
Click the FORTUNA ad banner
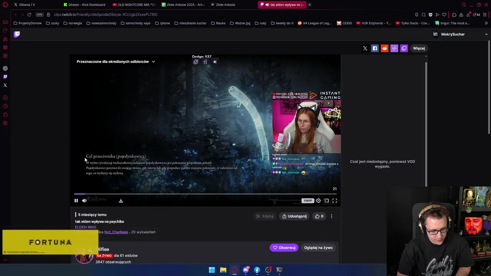[x=50, y=242]
